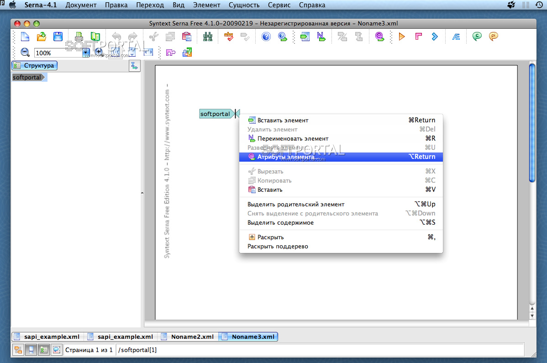
Task: Select the softportal node in structure tree
Action: tap(28, 78)
